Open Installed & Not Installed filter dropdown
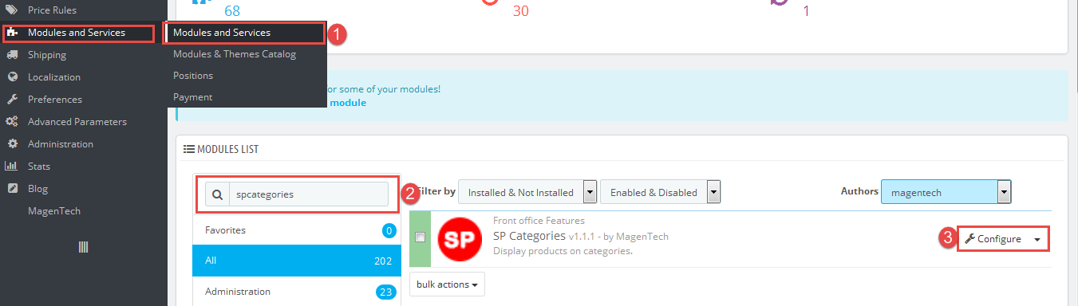Viewport: 1078px width, 306px height. (527, 192)
